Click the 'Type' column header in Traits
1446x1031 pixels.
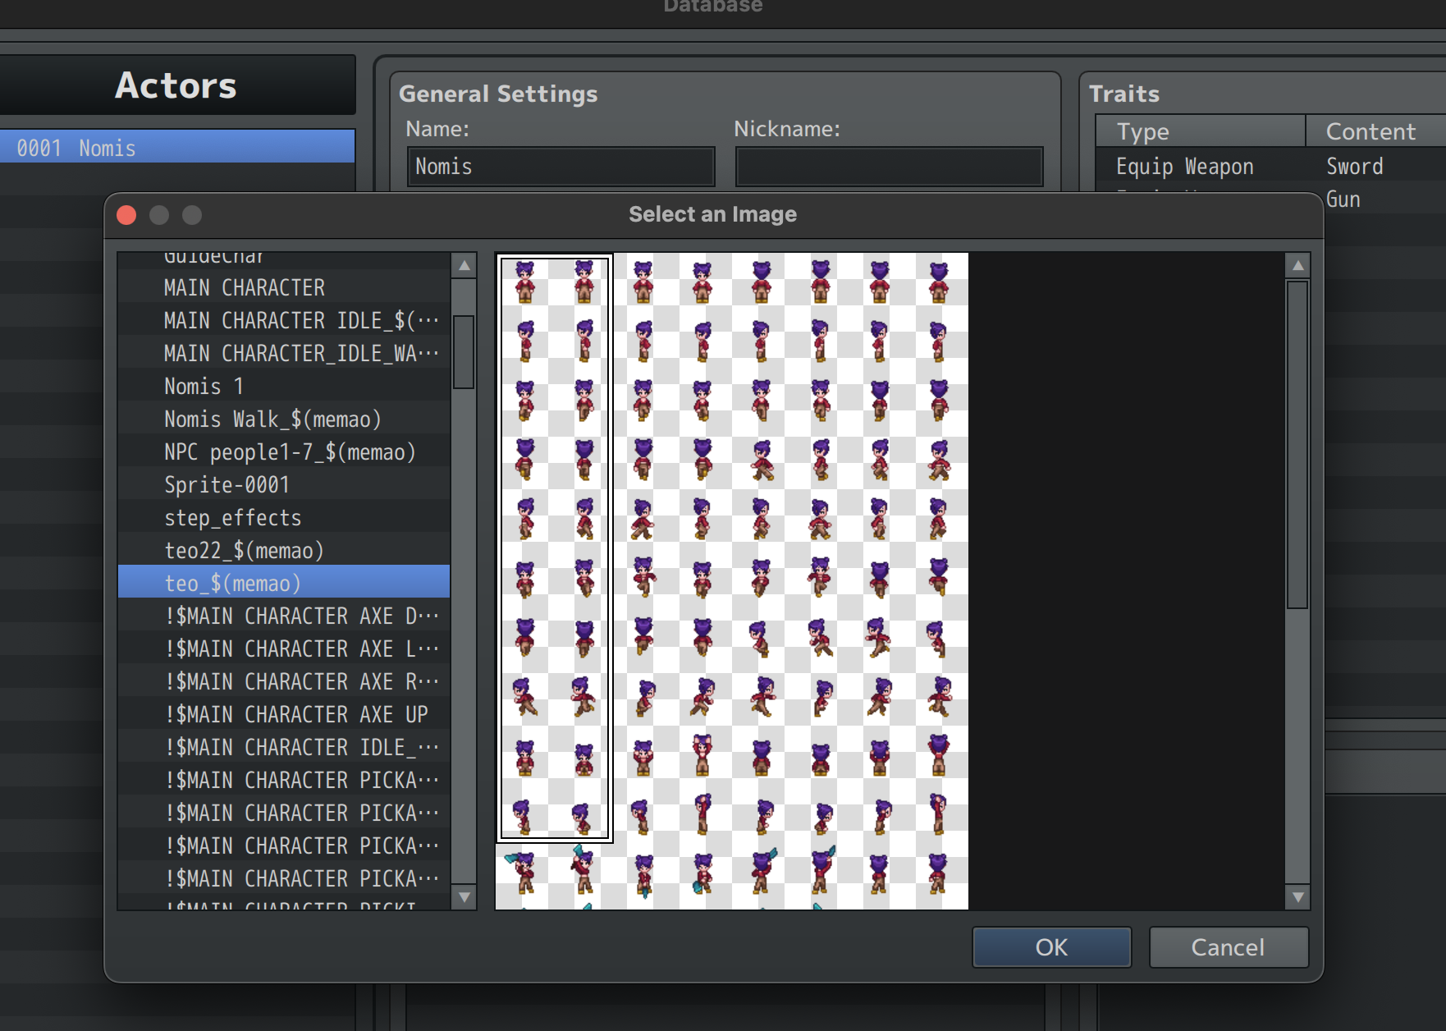tap(1201, 131)
